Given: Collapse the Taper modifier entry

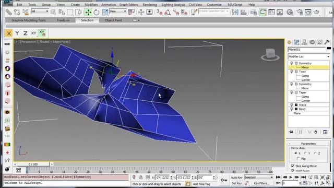Looking at the screenshot, I should (296, 92).
